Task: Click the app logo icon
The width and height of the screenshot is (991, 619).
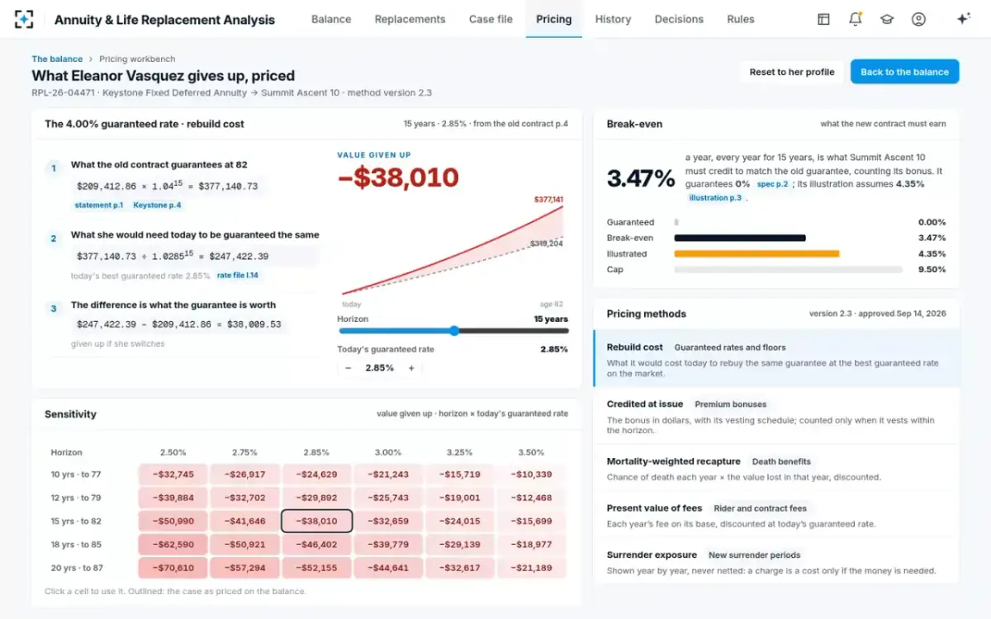Action: 25,19
